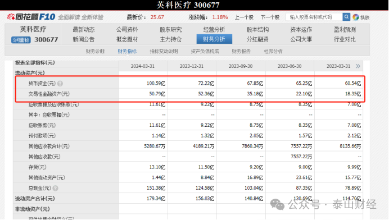Screen dimensions: 389x220
Task: Click the 货币资金(元) row label
Action: coord(42,84)
